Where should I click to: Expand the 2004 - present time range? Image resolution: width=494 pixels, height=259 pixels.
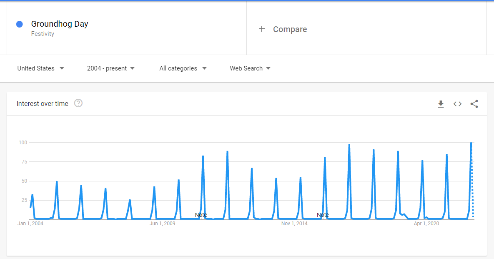pyautogui.click(x=110, y=68)
